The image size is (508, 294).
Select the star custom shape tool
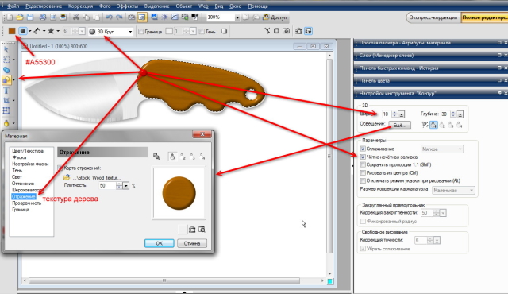pyautogui.click(x=51, y=31)
